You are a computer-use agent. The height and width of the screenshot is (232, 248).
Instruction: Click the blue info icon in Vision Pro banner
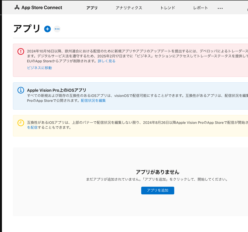21,90
